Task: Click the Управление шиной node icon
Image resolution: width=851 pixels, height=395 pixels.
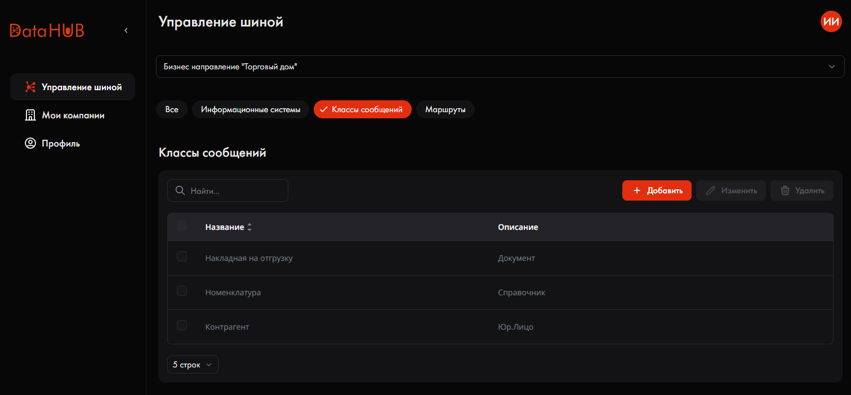Action: 30,87
